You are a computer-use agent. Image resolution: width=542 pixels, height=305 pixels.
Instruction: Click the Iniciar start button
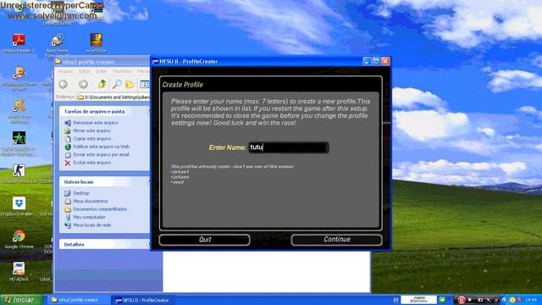click(21, 300)
